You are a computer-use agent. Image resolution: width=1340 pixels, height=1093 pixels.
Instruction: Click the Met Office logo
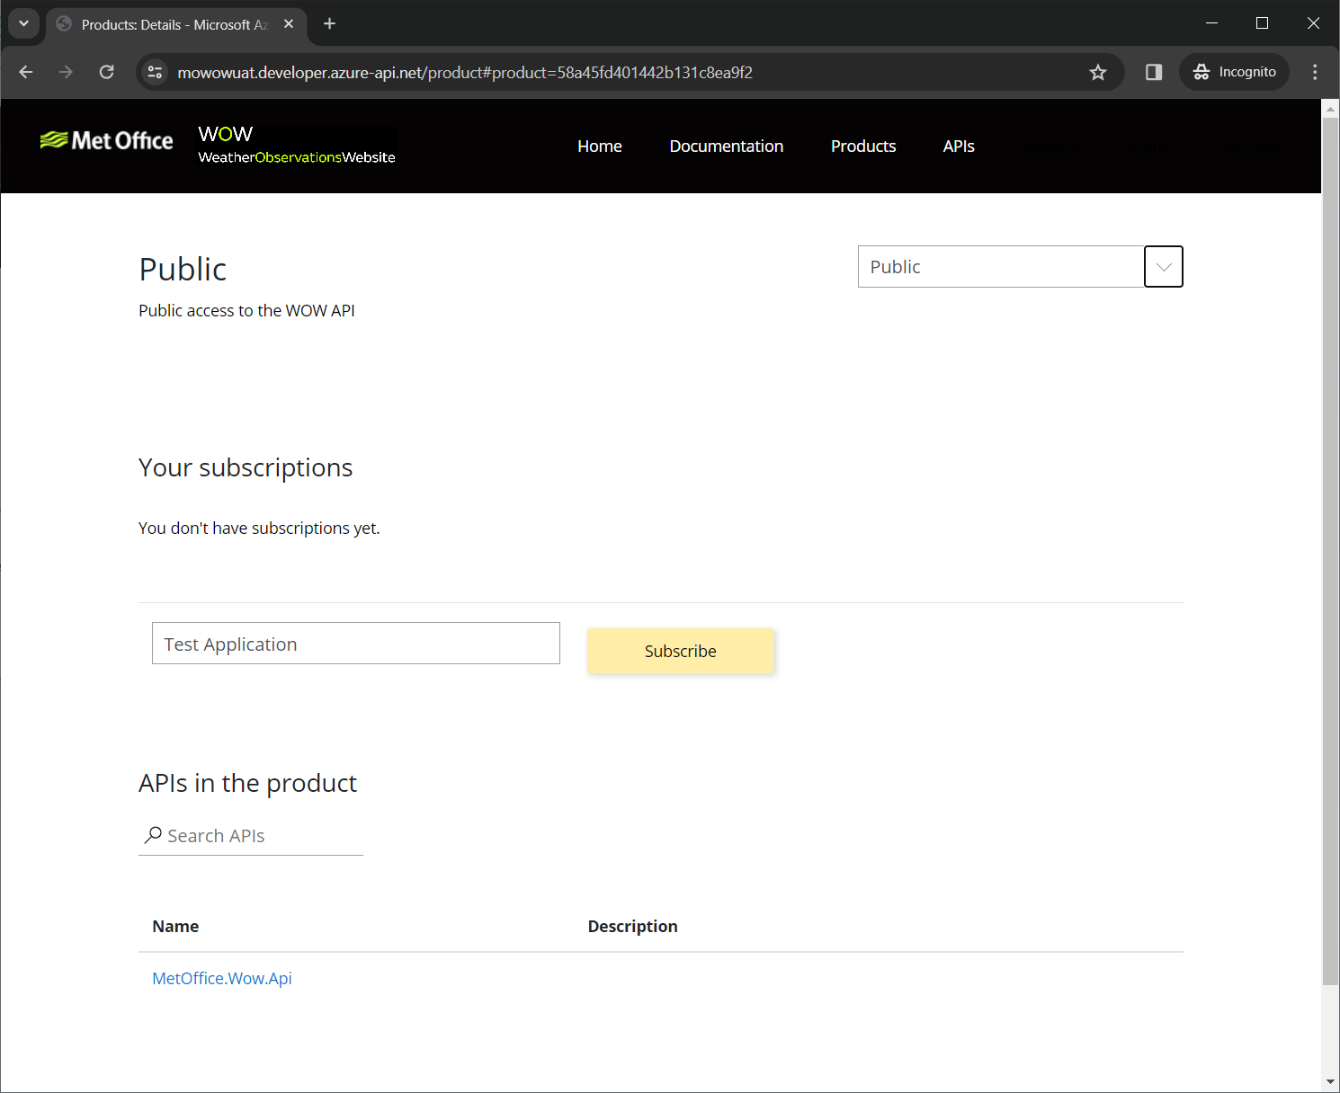107,141
